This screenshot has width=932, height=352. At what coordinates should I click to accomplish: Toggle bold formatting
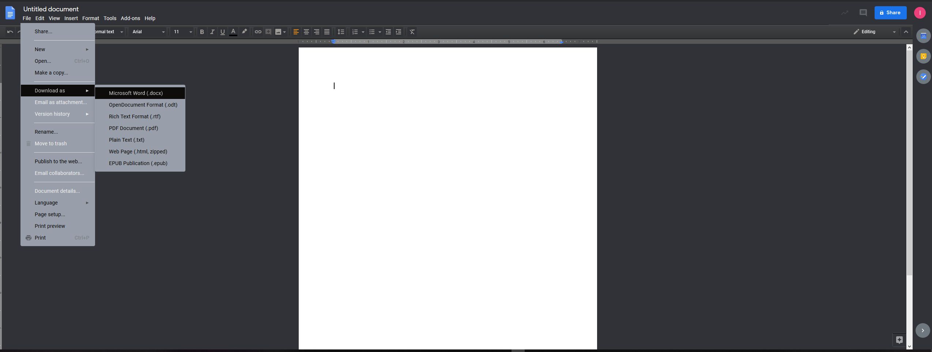pyautogui.click(x=202, y=32)
